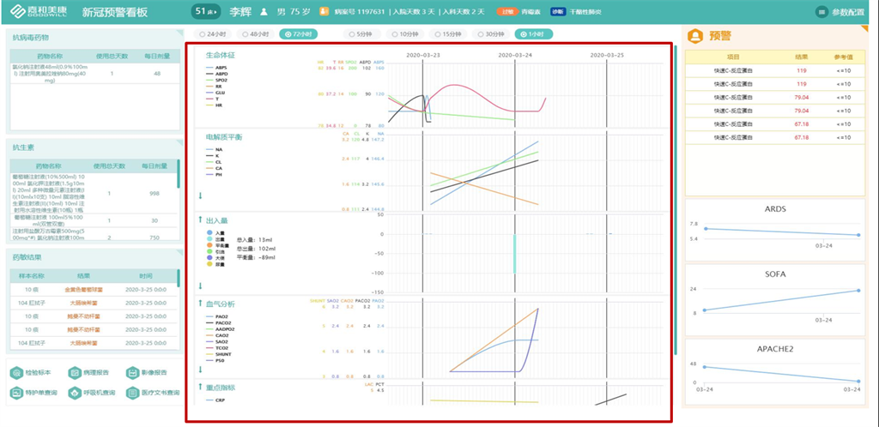Click the 过敏 allergy tag in header
This screenshot has width=879, height=427.
[x=506, y=13]
